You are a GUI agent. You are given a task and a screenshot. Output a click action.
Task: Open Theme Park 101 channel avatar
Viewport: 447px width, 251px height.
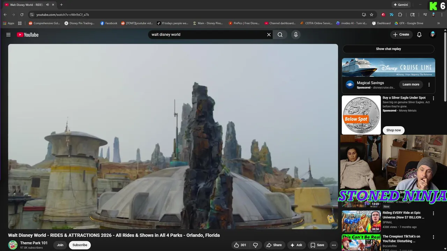point(13,245)
